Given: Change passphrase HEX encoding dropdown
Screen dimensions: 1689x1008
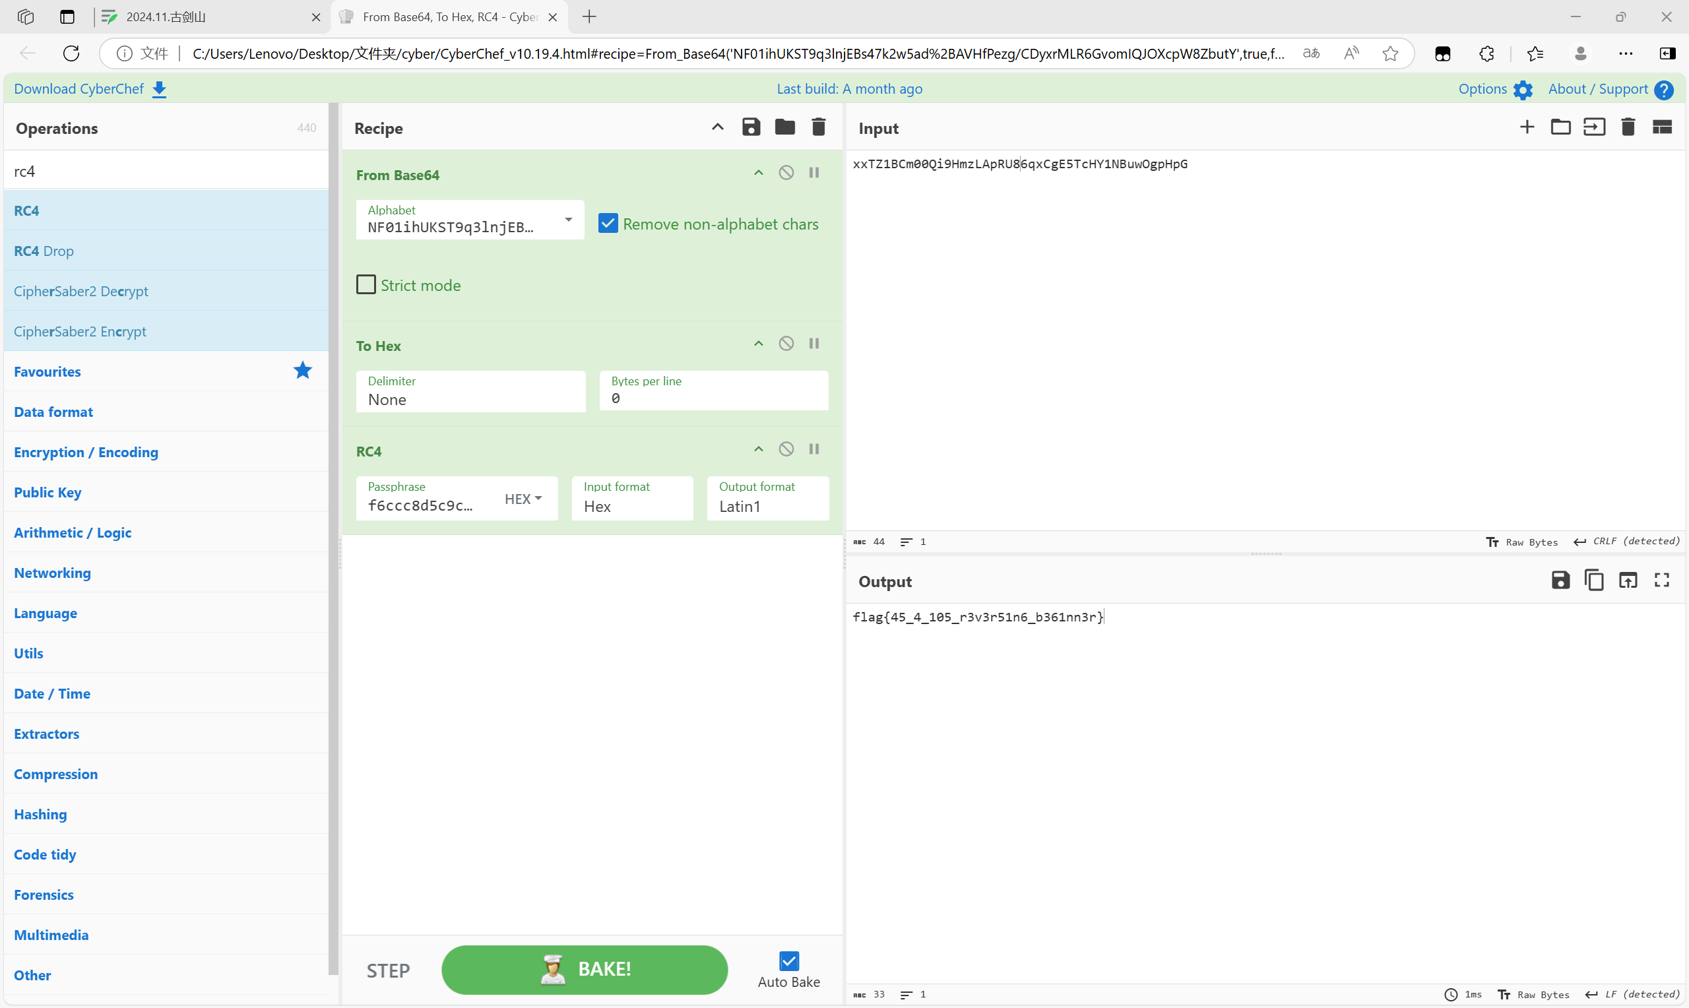Looking at the screenshot, I should pyautogui.click(x=523, y=499).
